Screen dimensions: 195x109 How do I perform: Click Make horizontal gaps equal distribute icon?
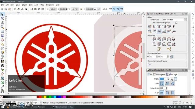[169, 39]
